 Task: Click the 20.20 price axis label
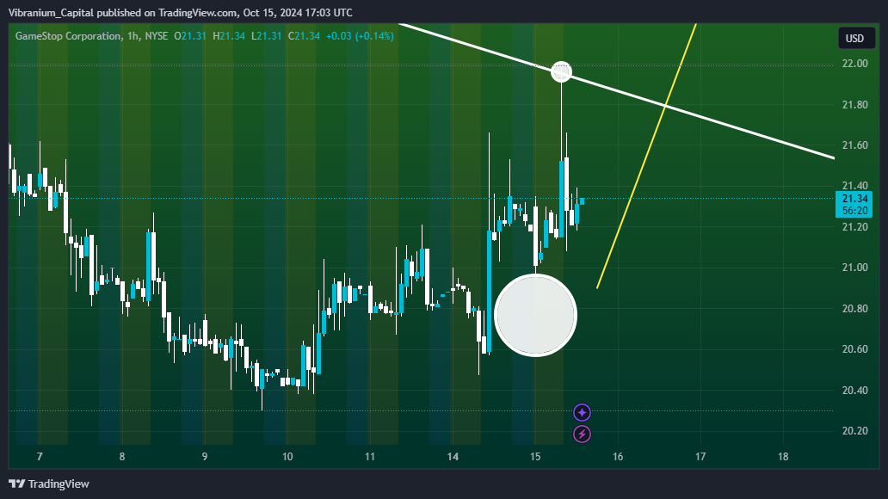854,431
